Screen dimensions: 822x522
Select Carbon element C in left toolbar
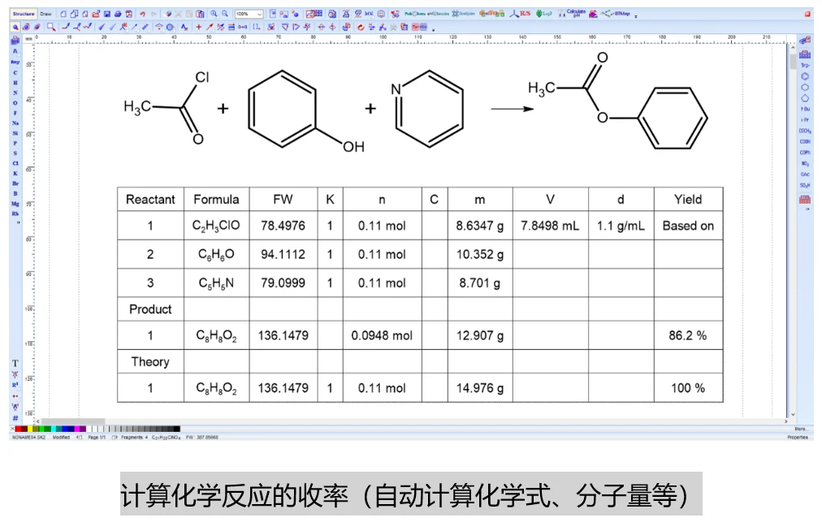click(x=15, y=72)
